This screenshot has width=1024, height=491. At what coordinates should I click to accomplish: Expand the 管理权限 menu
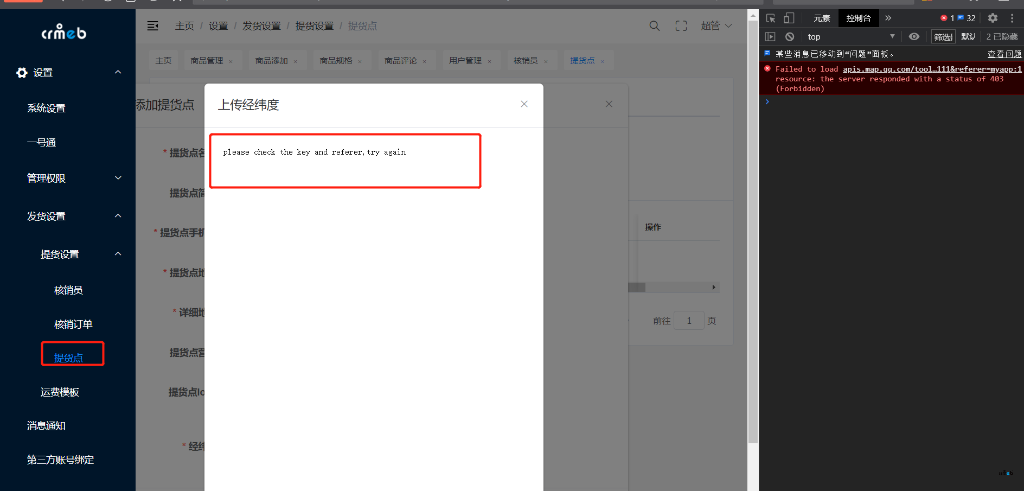coord(118,178)
